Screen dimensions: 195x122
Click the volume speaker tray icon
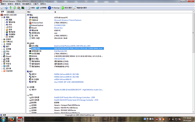(x=173, y=119)
